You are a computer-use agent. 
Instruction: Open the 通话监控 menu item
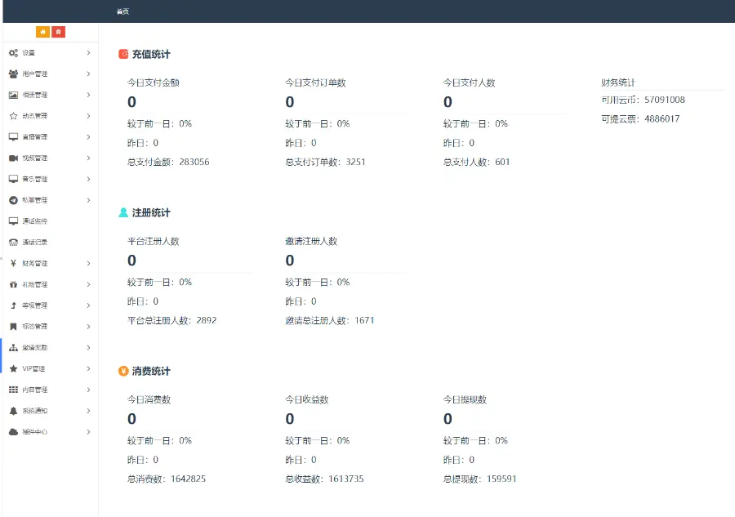(34, 221)
